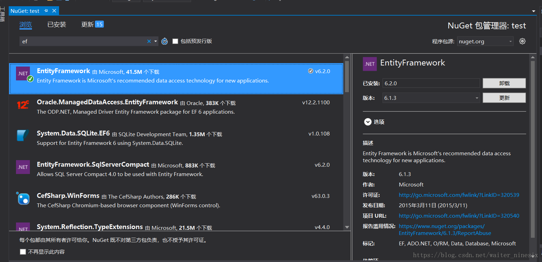Click the Update button
Screen dimensions: 542x262
504,98
